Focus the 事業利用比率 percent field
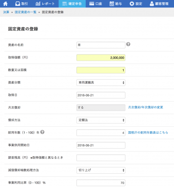 [101, 183]
